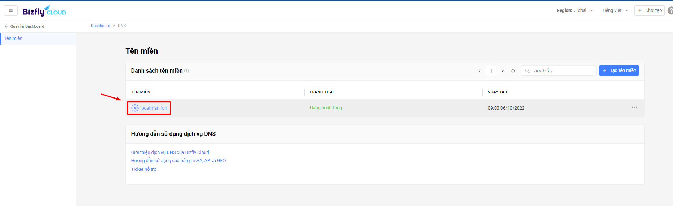This screenshot has width=673, height=206.
Task: Click the Khởi tạo button
Action: (x=650, y=10)
